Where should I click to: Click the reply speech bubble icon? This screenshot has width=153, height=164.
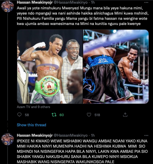pos(19,115)
